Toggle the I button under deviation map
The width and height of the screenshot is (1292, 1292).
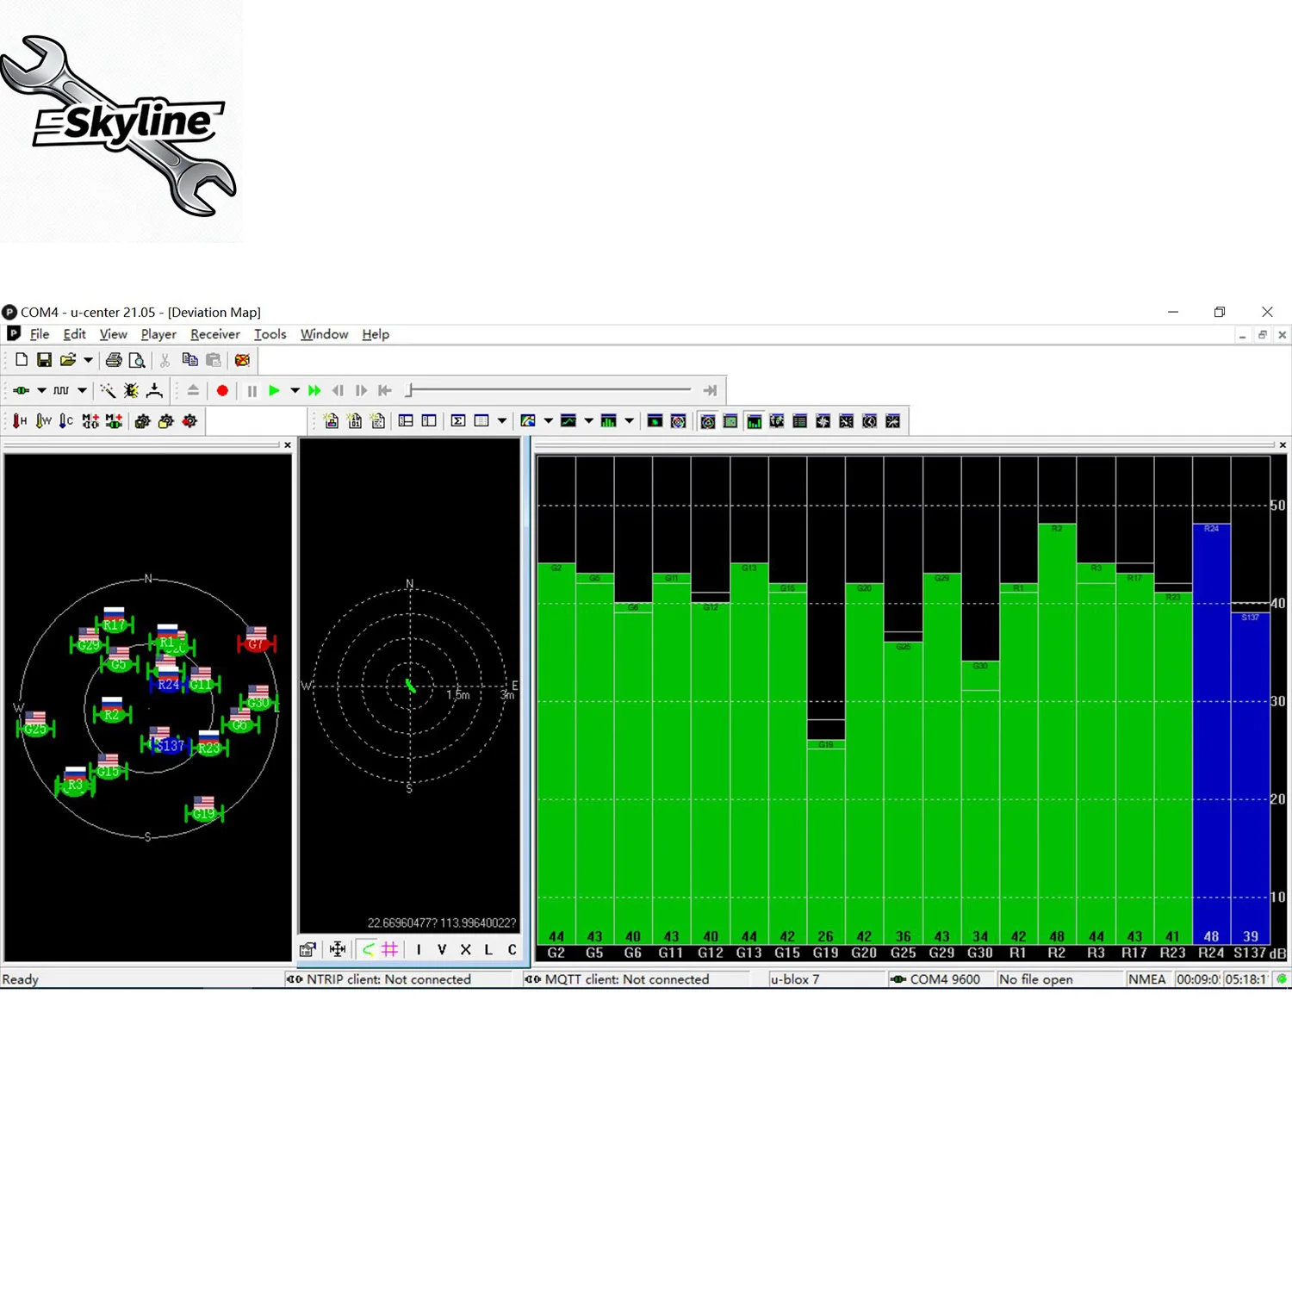[x=419, y=949]
